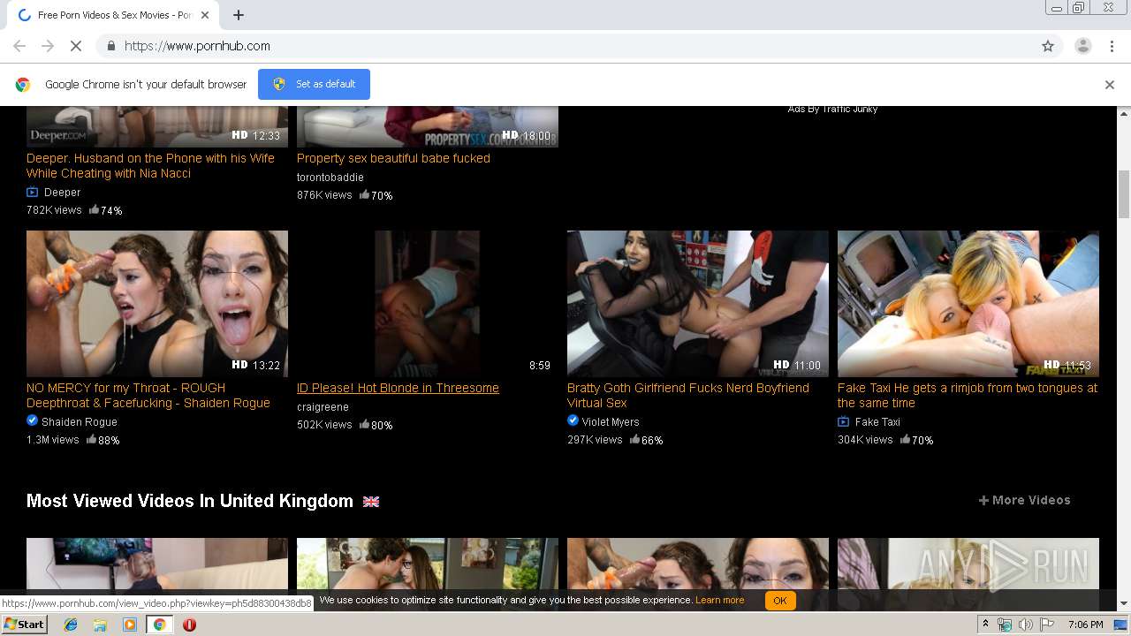
Task: Close the current browser tab
Action: pos(205,15)
